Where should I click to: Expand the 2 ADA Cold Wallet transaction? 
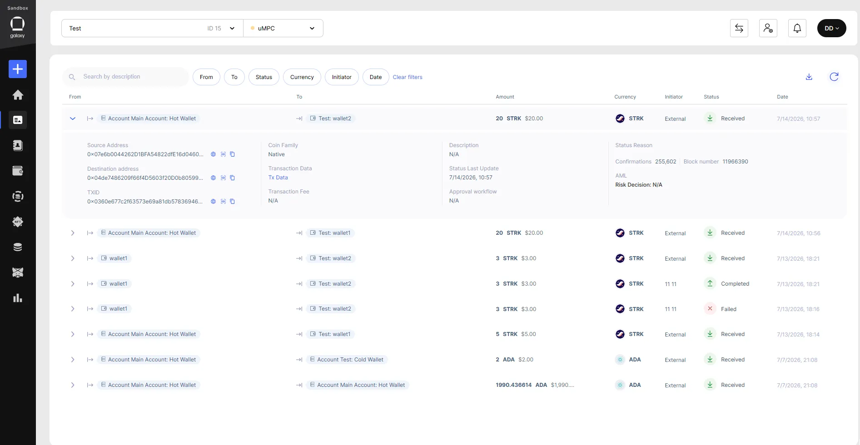click(x=73, y=360)
